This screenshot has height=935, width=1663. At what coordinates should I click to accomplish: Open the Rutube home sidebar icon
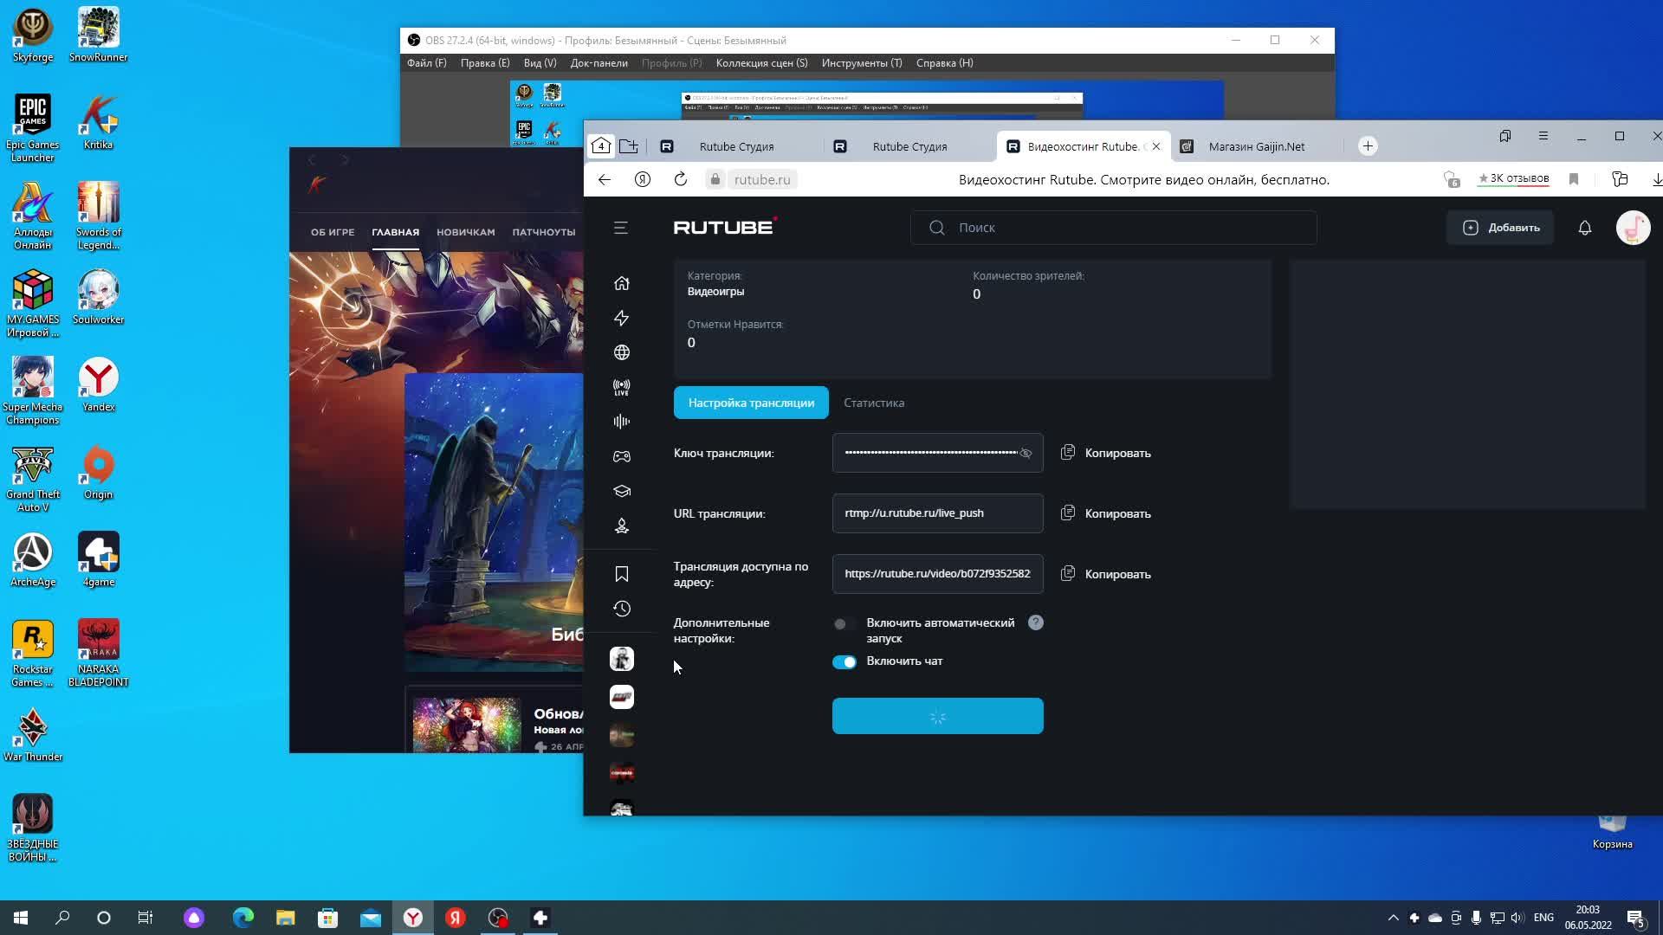621,283
